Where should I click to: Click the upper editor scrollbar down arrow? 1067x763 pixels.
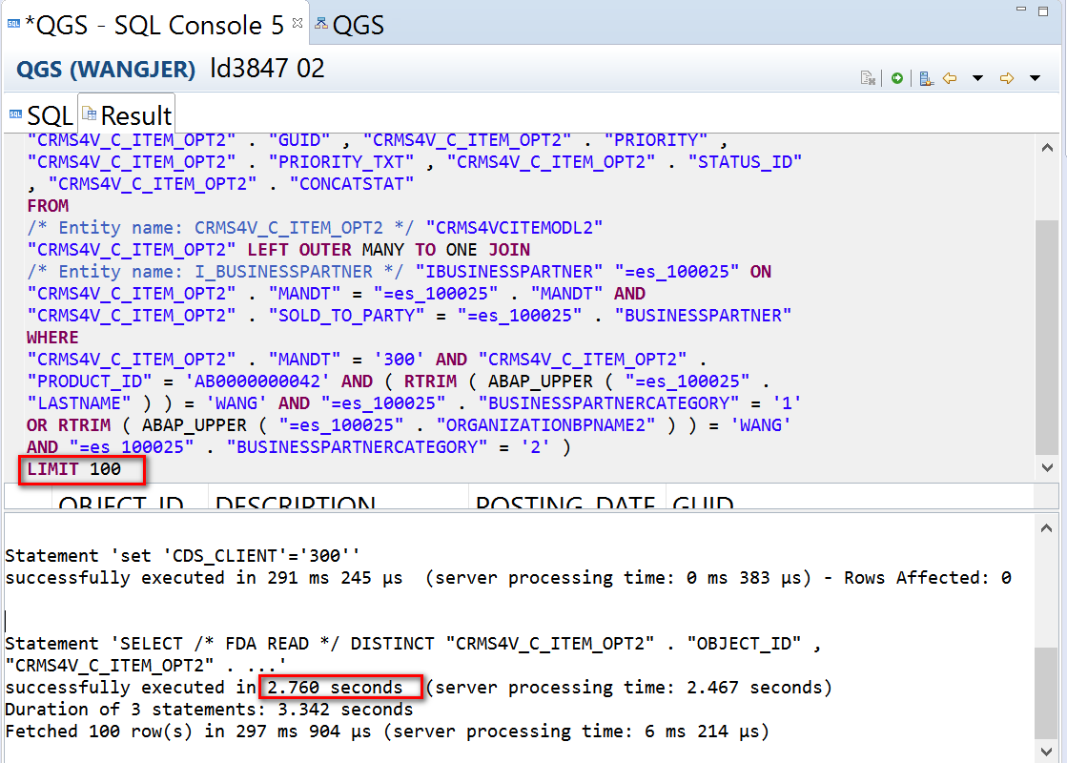pos(1047,468)
